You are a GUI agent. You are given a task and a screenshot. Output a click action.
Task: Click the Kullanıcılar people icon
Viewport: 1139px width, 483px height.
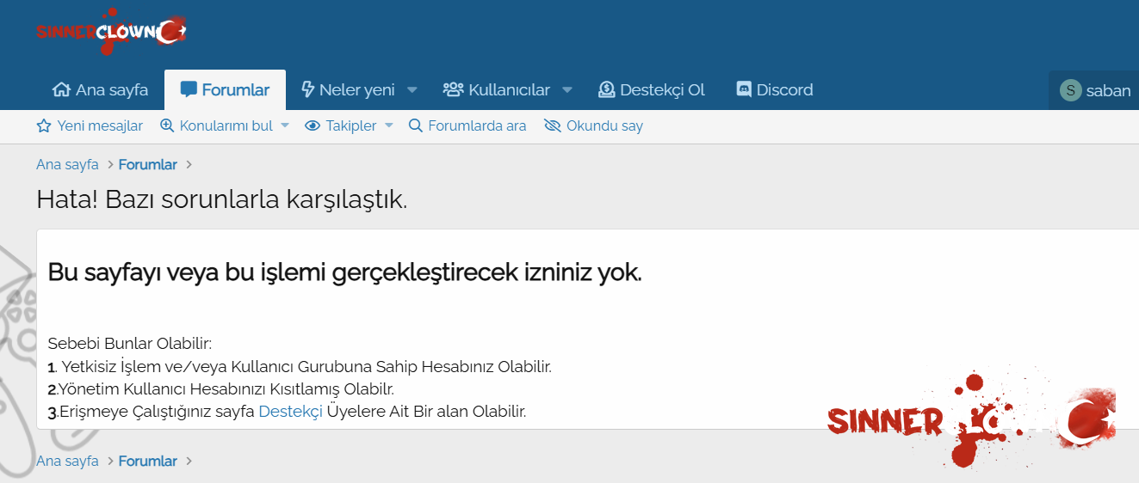point(453,90)
